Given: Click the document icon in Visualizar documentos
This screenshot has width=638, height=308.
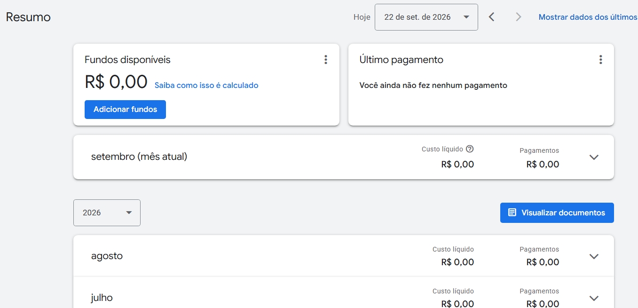Looking at the screenshot, I should point(512,213).
